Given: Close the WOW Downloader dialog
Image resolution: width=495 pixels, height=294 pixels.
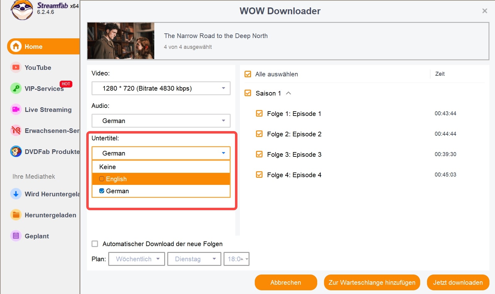Looking at the screenshot, I should click(x=484, y=11).
